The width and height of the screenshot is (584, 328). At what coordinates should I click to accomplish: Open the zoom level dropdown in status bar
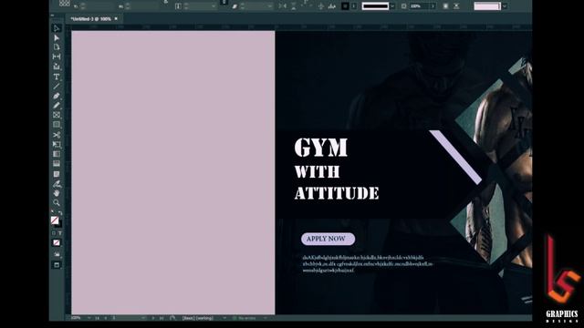[x=89, y=318]
